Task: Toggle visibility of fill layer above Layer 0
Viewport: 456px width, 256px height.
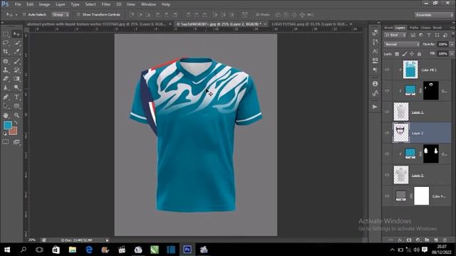Action: pyautogui.click(x=387, y=154)
